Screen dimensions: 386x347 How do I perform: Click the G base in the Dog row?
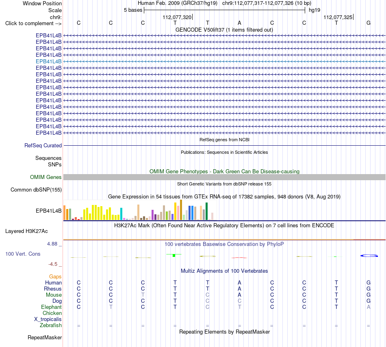click(x=368, y=301)
